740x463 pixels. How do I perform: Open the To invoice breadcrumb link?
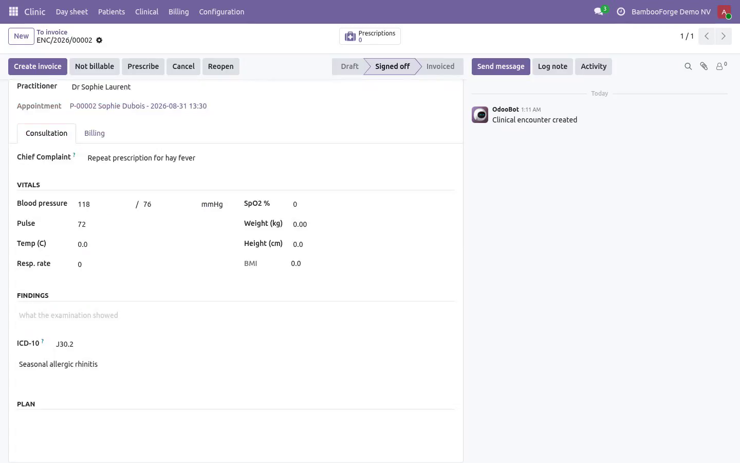[52, 32]
